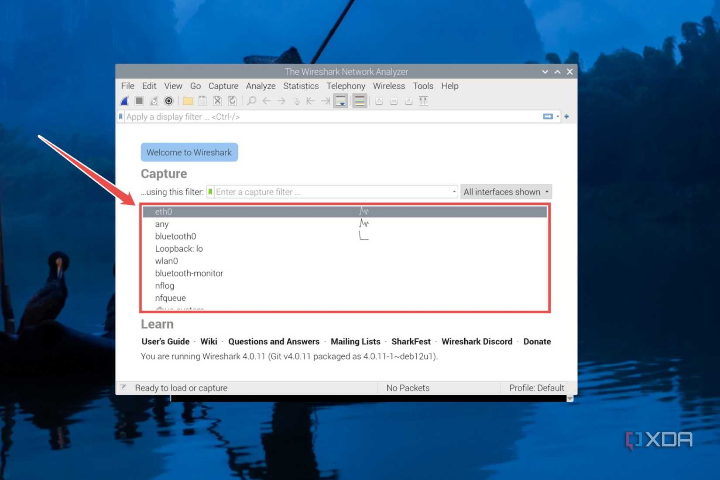Open the Statistics menu
This screenshot has width=720, height=480.
click(x=301, y=86)
